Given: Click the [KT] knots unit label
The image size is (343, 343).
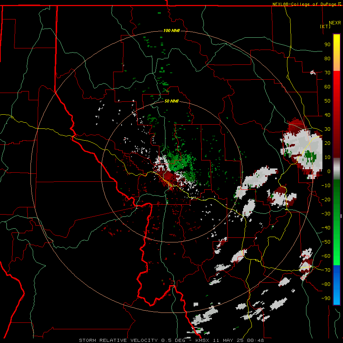Looking at the screenshot, I should (325, 26).
